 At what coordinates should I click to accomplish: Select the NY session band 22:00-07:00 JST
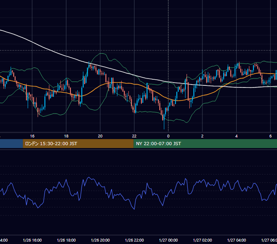[205, 144]
